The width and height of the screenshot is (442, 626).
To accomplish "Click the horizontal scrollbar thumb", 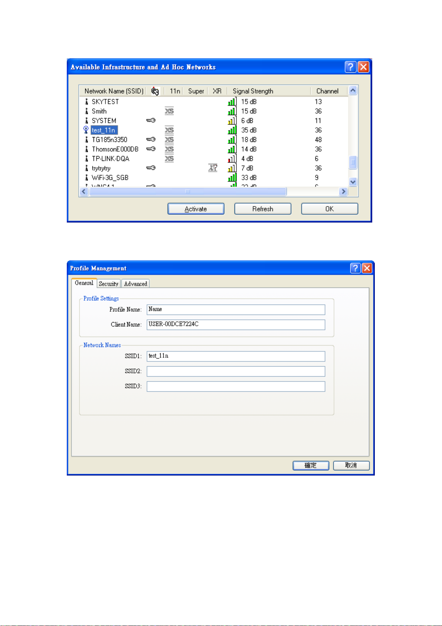I will (188, 191).
